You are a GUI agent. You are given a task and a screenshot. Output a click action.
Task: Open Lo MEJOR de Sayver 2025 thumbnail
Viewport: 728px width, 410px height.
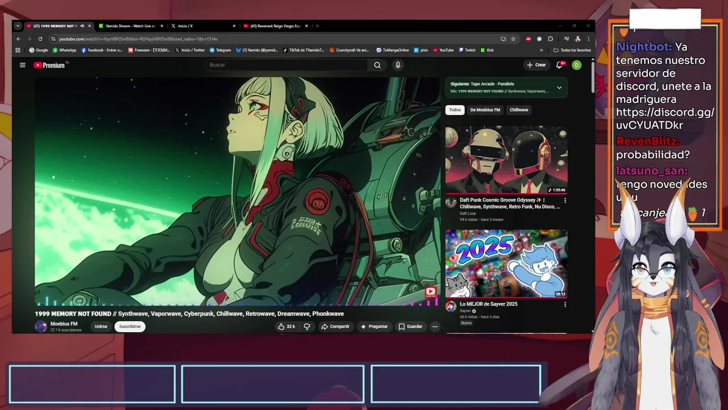click(506, 264)
